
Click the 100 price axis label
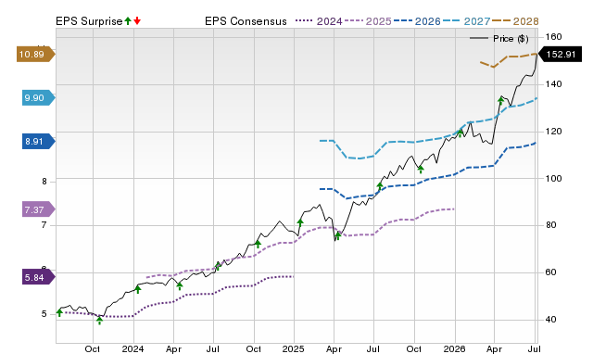click(x=553, y=178)
